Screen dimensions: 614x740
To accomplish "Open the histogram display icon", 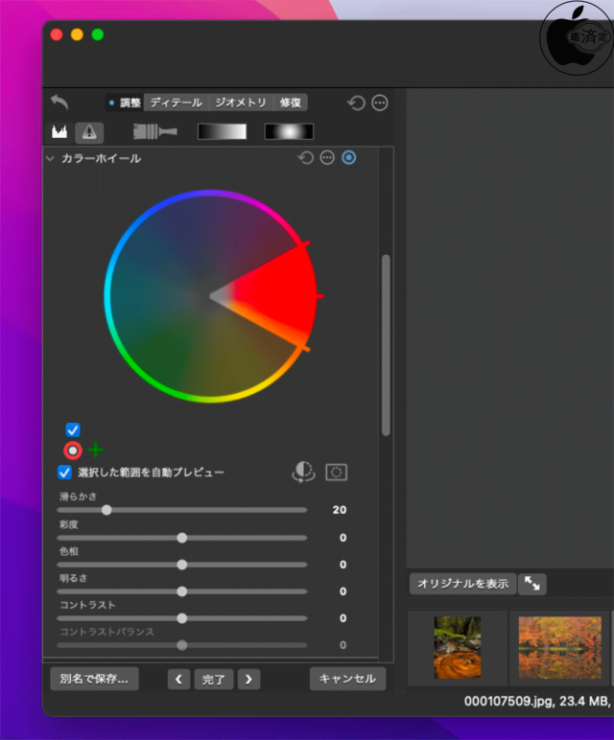I will coord(59,132).
